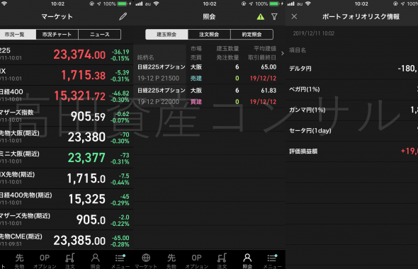Open the warning triangle alert on 照会 screen
418x269 pixels.
(x=261, y=17)
